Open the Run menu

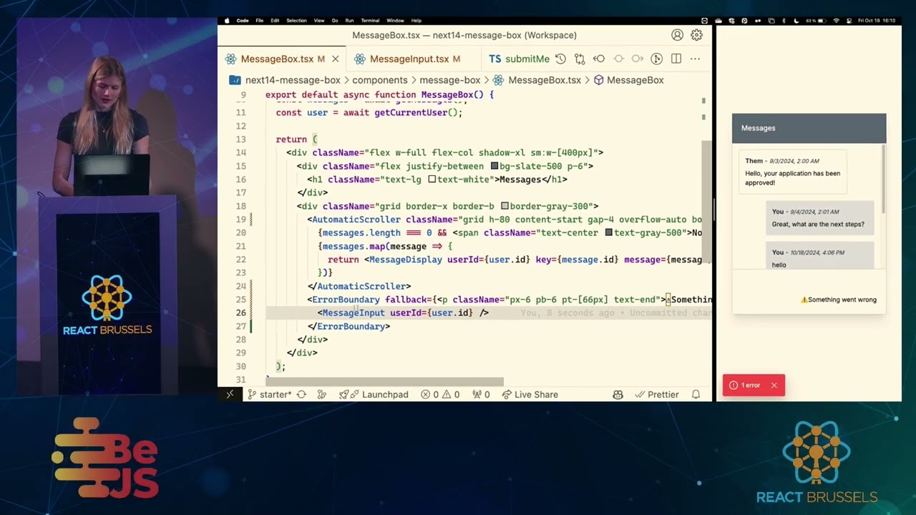point(349,21)
